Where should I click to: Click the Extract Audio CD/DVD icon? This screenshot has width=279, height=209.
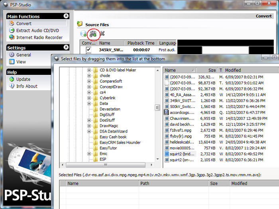[12, 30]
